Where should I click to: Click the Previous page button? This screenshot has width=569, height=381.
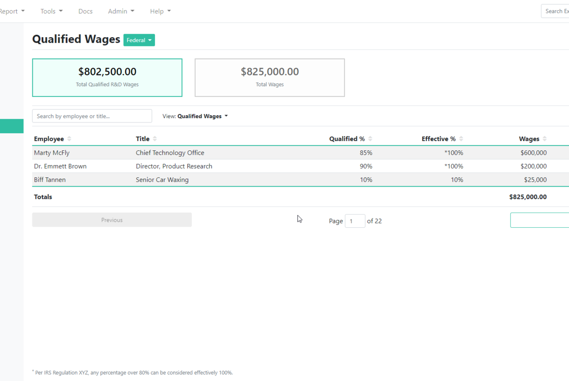point(112,220)
